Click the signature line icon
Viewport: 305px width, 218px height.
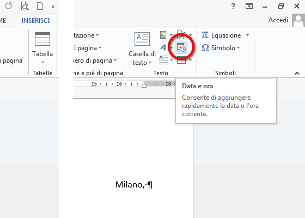click(x=181, y=35)
